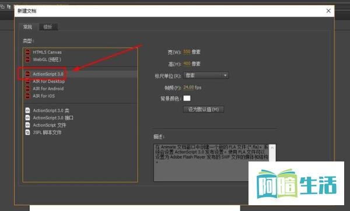
Task: Click the AIR for Desktop icon
Action: [x=27, y=81]
